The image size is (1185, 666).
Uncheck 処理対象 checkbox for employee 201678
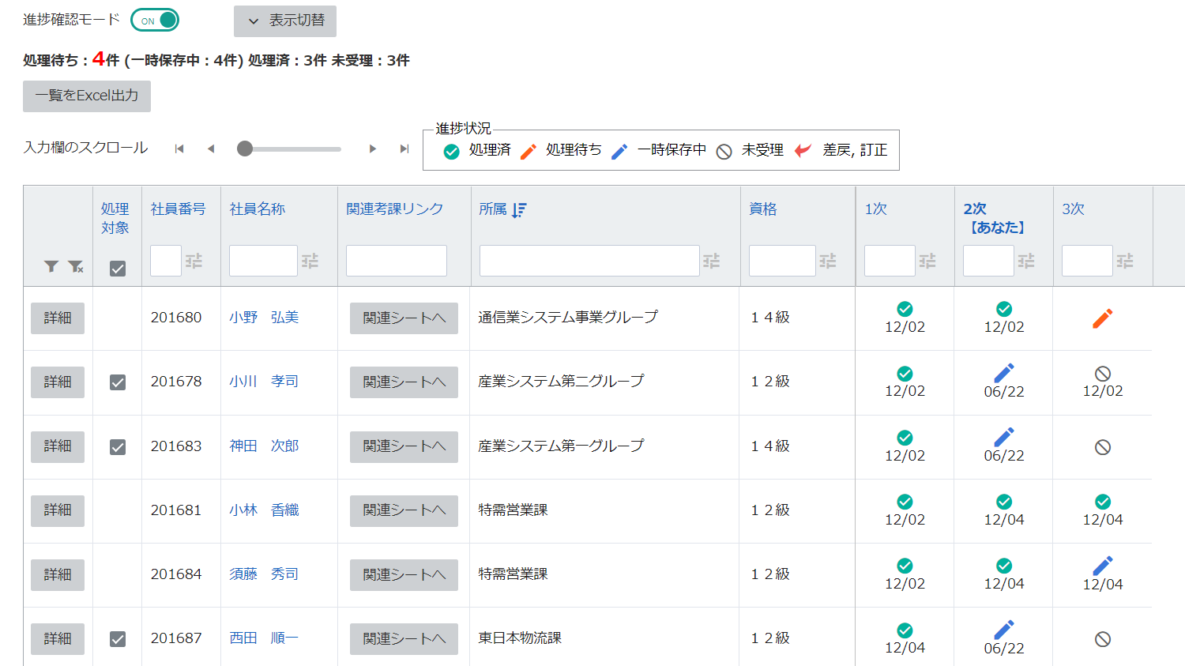[x=118, y=382]
